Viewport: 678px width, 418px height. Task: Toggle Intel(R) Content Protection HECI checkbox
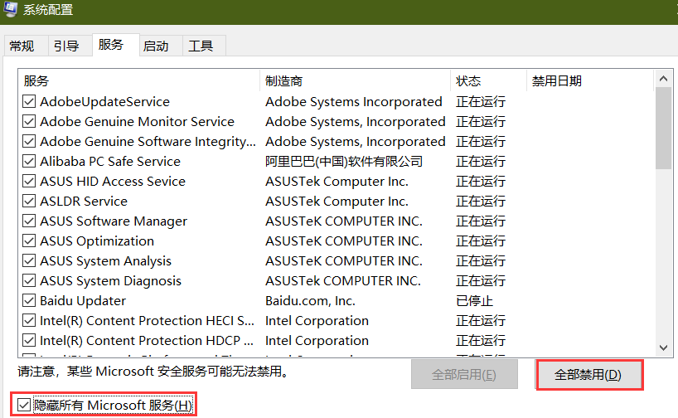click(29, 321)
